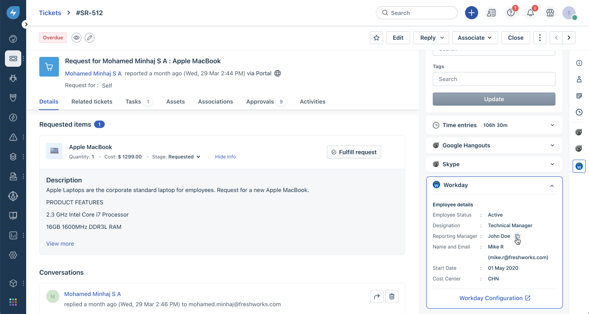Go to the Tickets breadcrumb link
The width and height of the screenshot is (589, 314).
coord(50,13)
